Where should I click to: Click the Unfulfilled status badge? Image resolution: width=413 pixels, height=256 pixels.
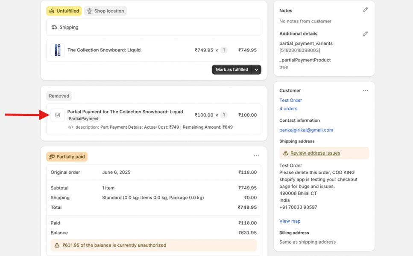(64, 11)
